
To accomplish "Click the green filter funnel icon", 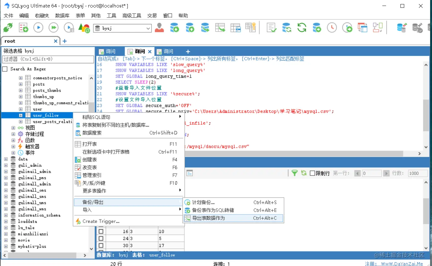I will point(294,173).
